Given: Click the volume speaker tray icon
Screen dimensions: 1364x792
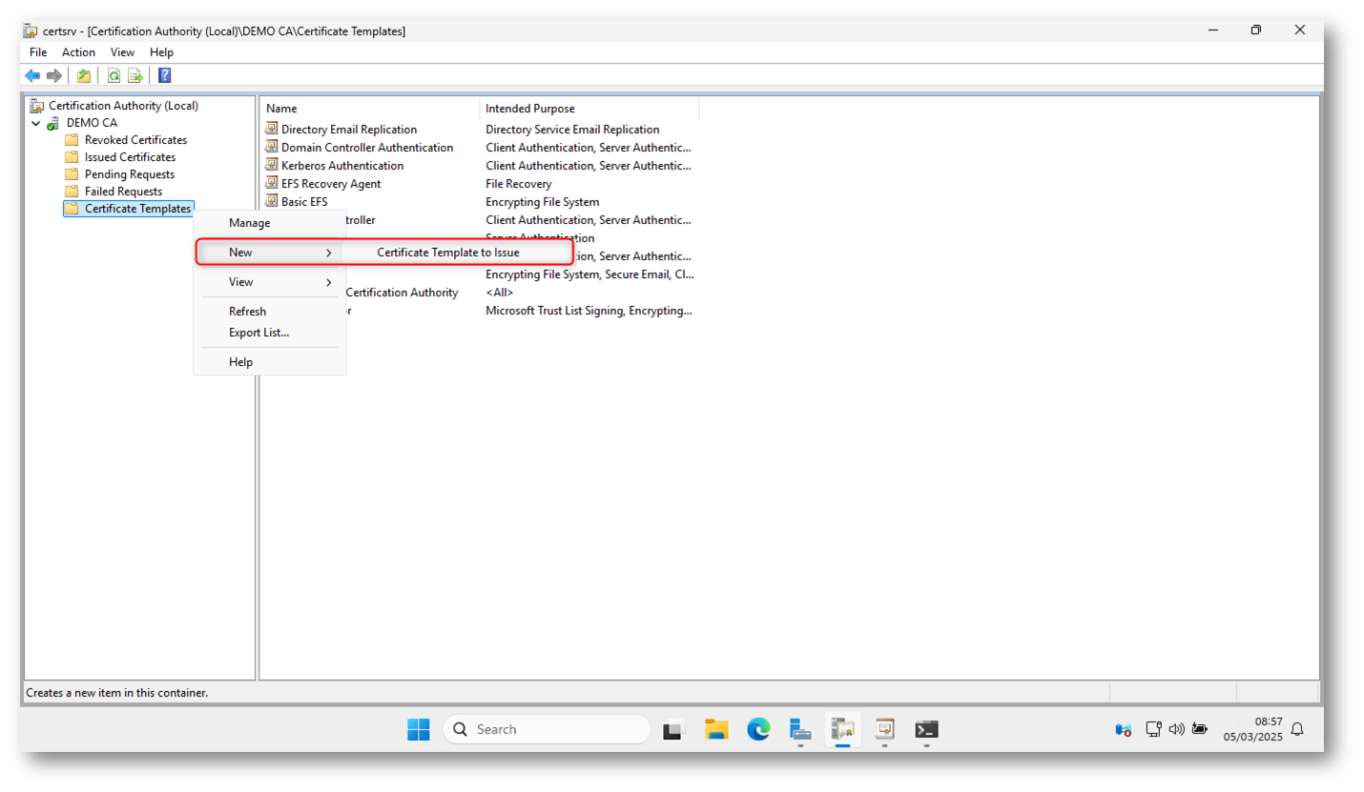Looking at the screenshot, I should (1176, 729).
